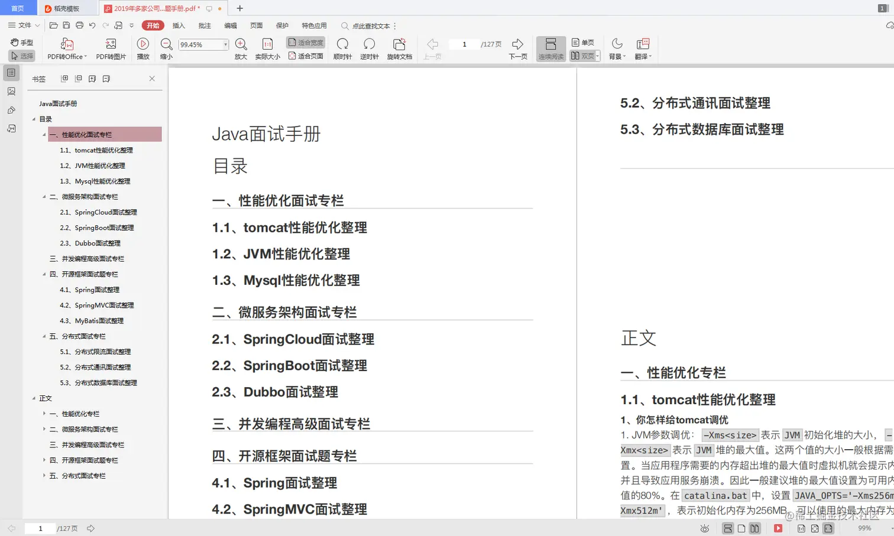Switch to the 页面 ribbon tab

click(x=256, y=25)
